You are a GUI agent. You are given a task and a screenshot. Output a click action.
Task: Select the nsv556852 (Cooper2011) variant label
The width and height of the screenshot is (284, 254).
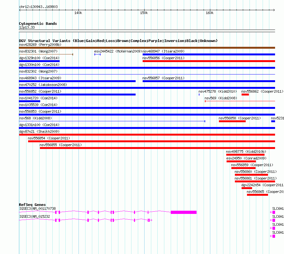(40, 91)
